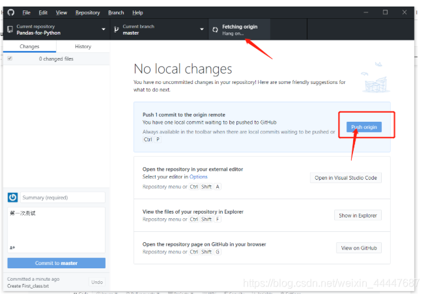The width and height of the screenshot is (426, 295).
Task: Click the GitHub Desktop logo icon
Action: click(11, 12)
